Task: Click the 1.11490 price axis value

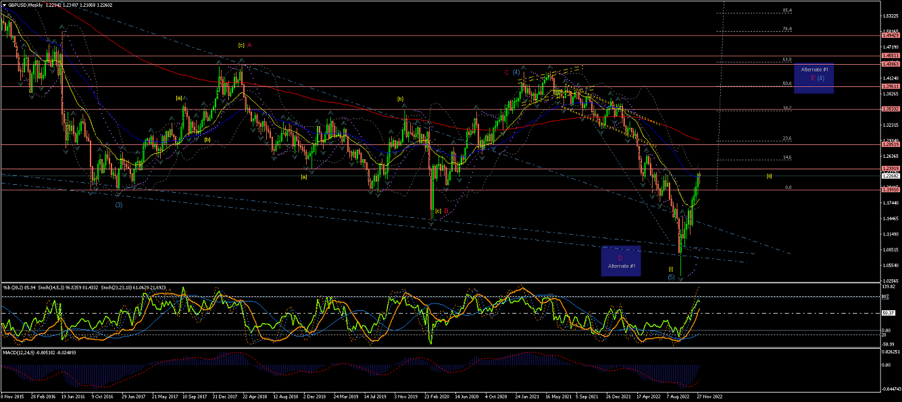Action: (x=891, y=234)
